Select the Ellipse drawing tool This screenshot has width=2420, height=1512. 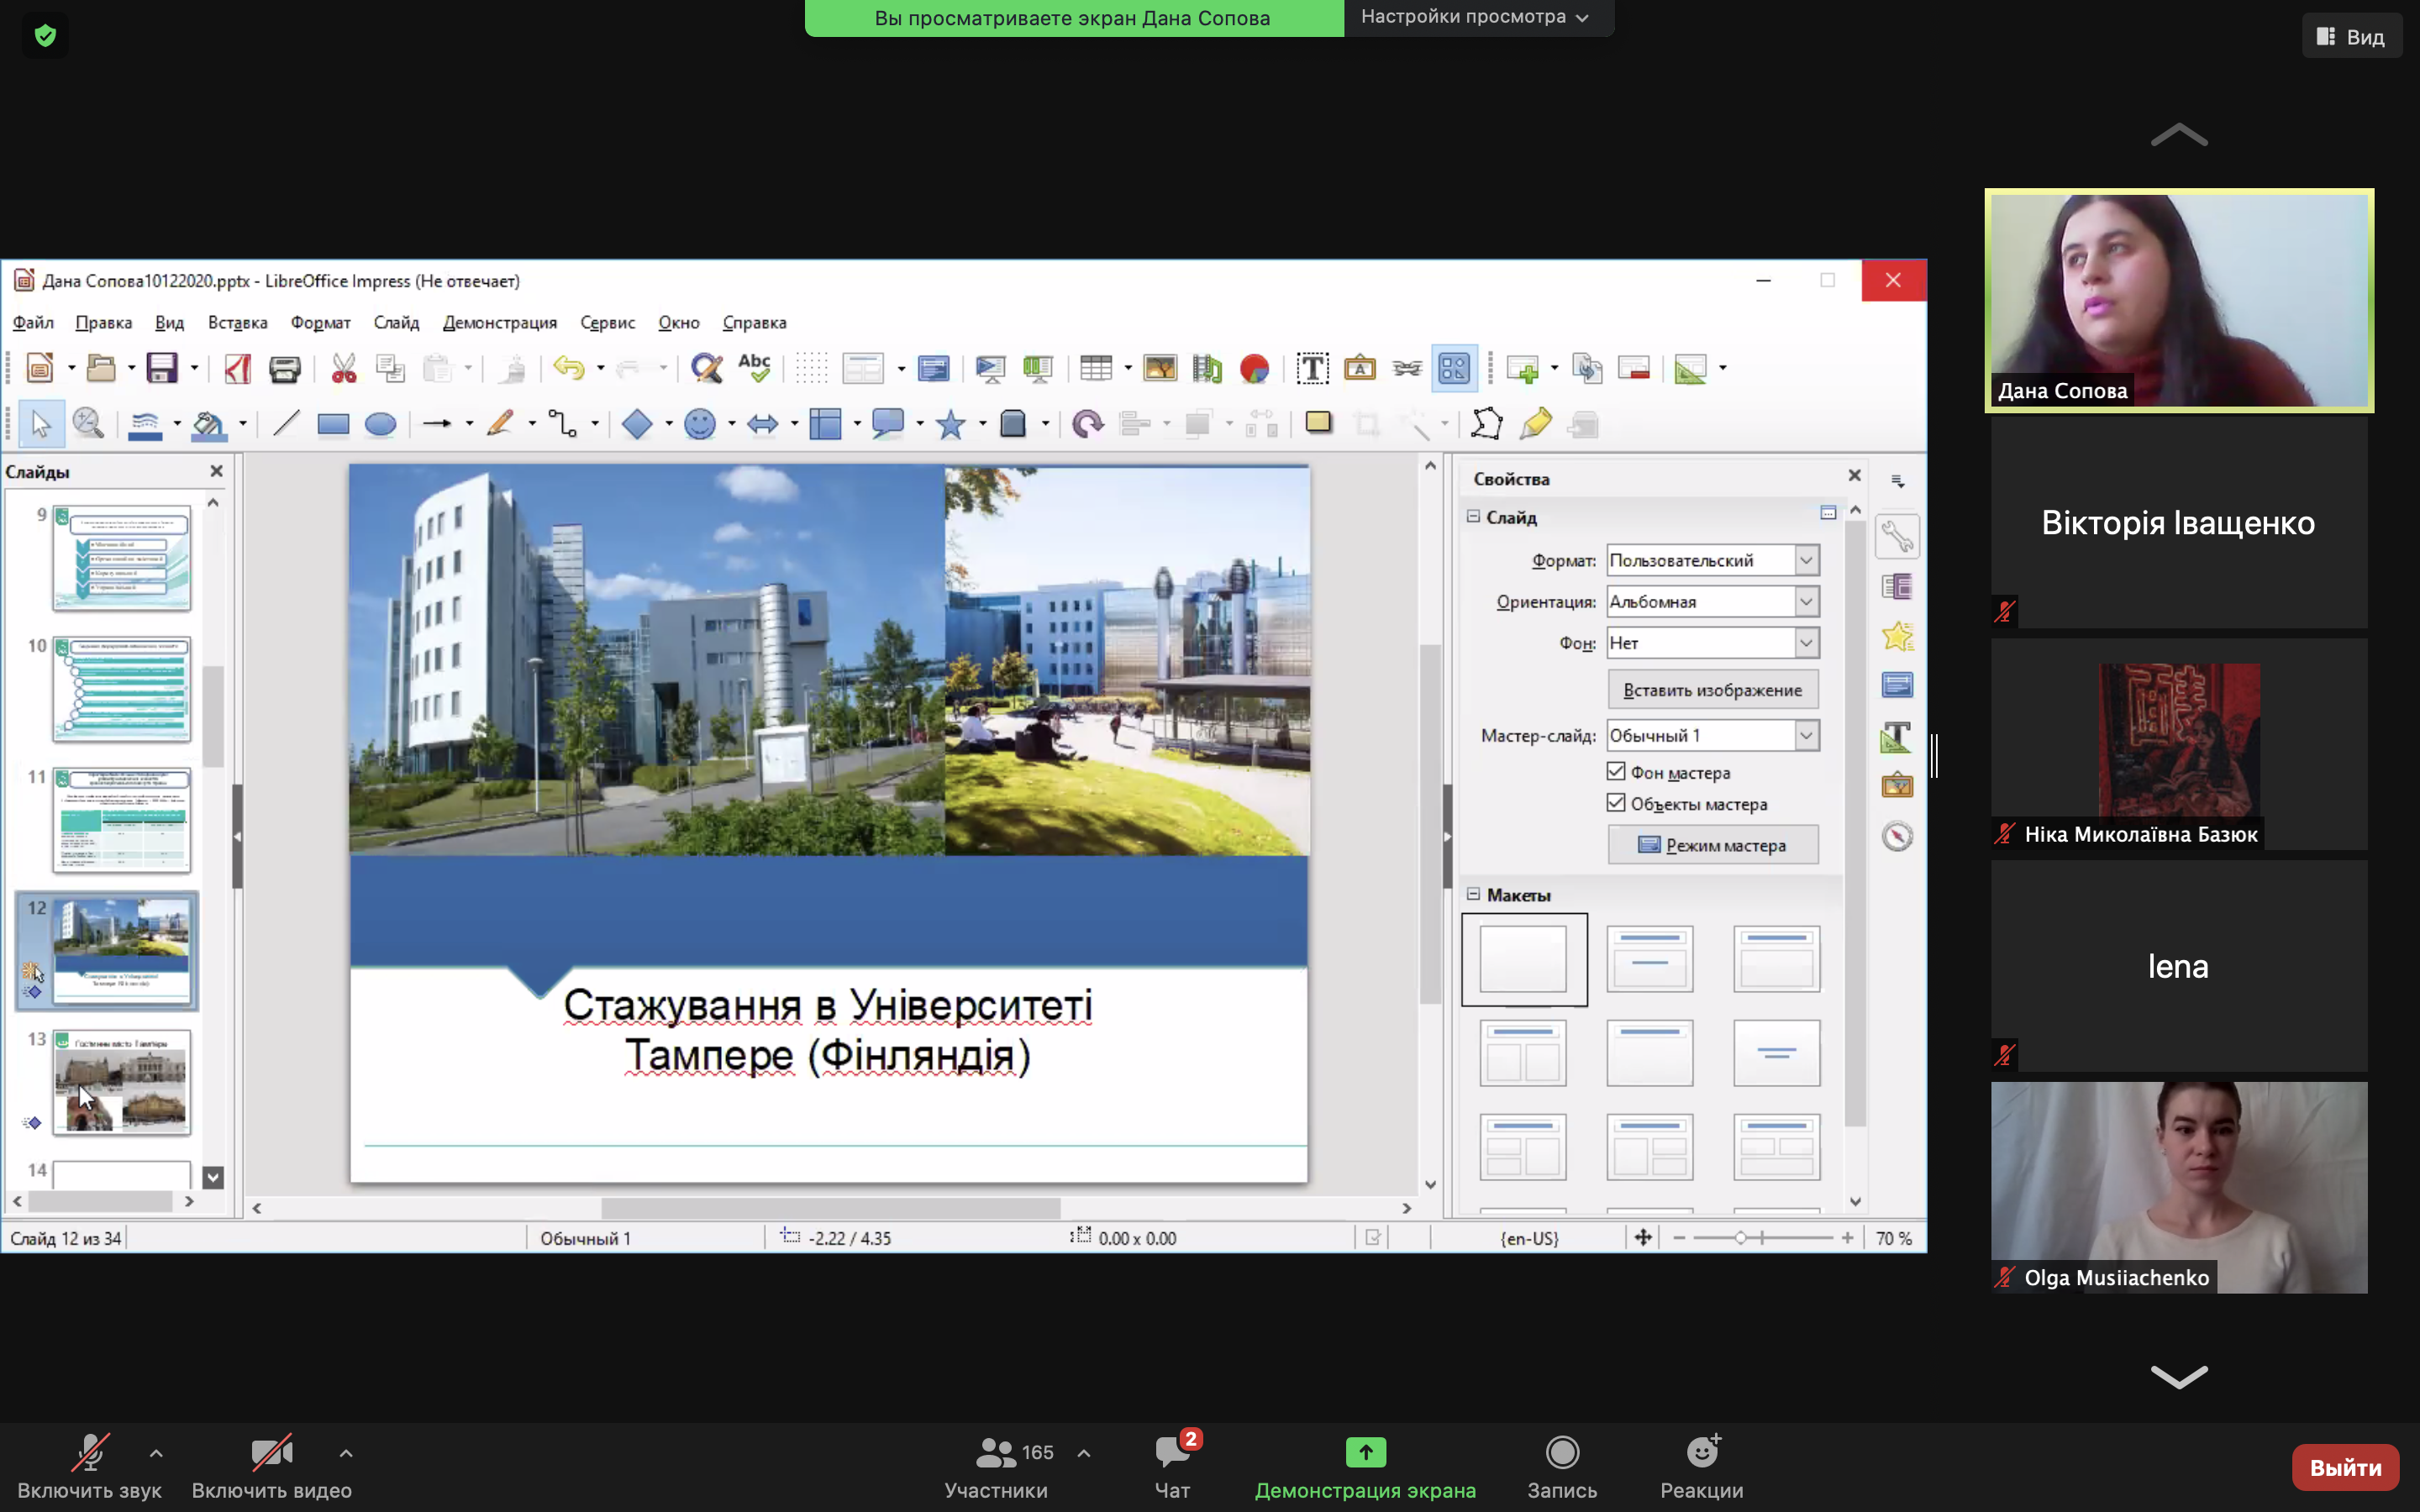(380, 424)
